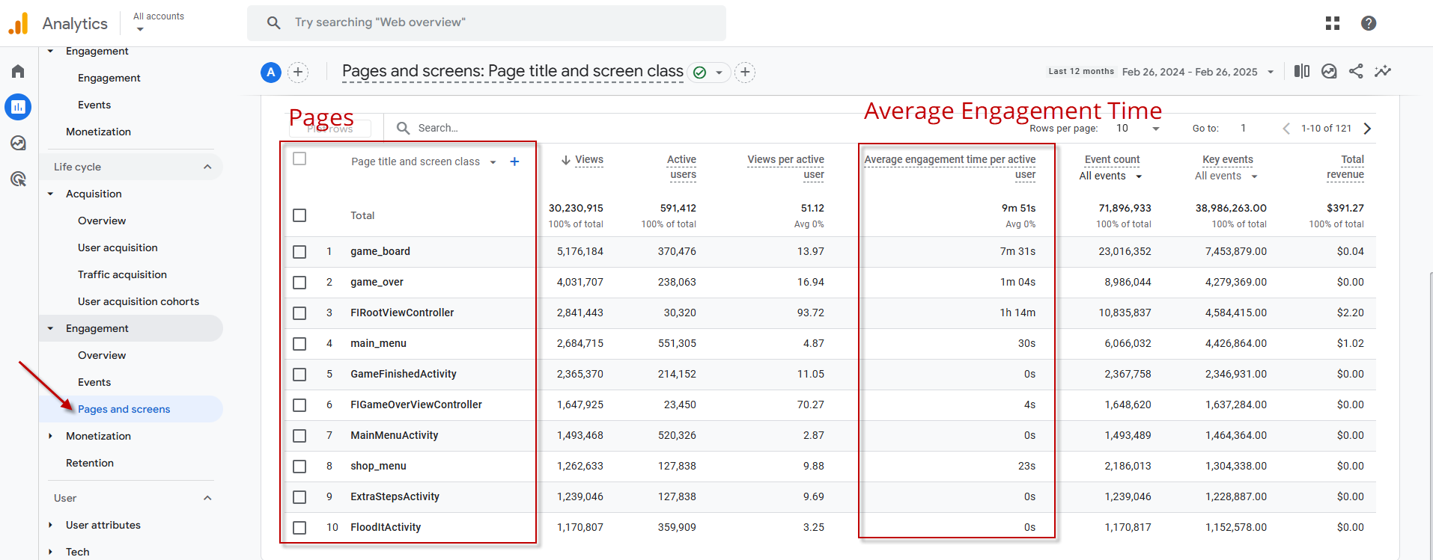1433x560 pixels.
Task: Select Retention in the sidebar
Action: [90, 463]
